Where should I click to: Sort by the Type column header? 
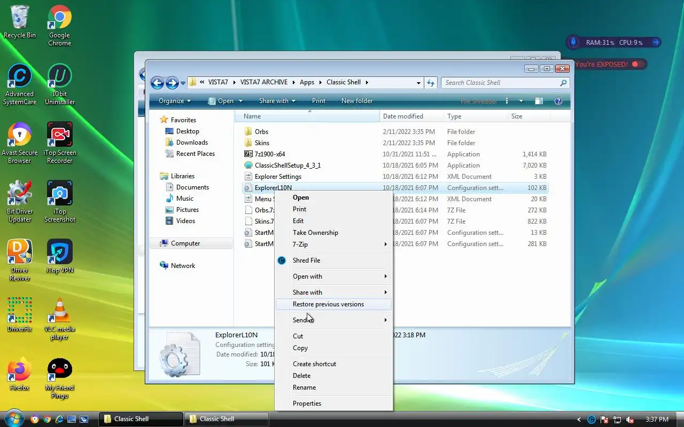[476, 116]
